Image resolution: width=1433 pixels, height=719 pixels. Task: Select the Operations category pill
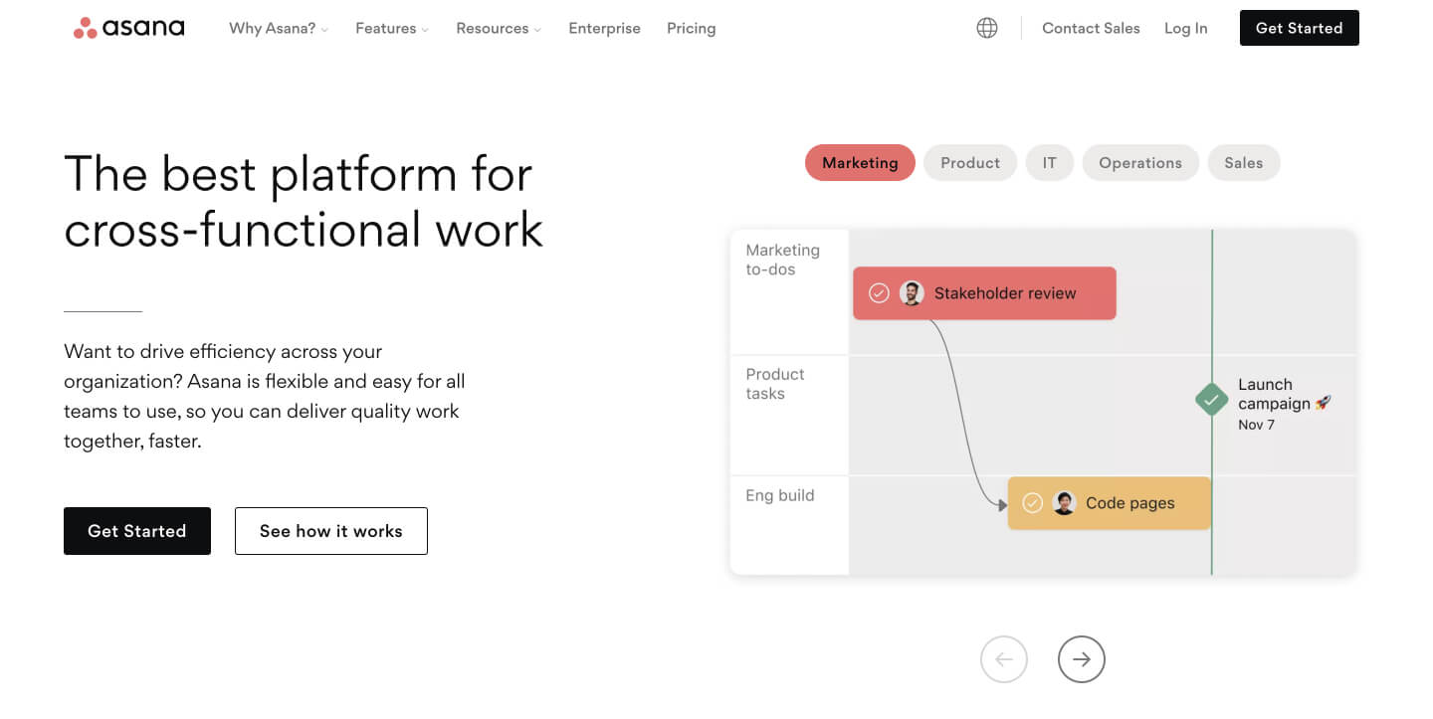pos(1140,162)
